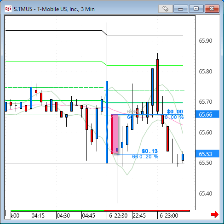Click the 65.66 price marker
Viewport: 224px width, 224px height.
coord(207,114)
